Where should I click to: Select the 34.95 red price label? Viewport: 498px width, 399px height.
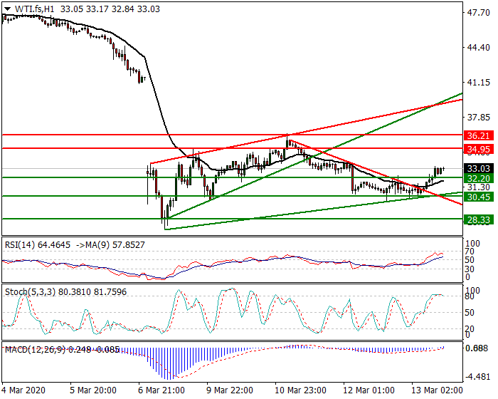coord(479,149)
